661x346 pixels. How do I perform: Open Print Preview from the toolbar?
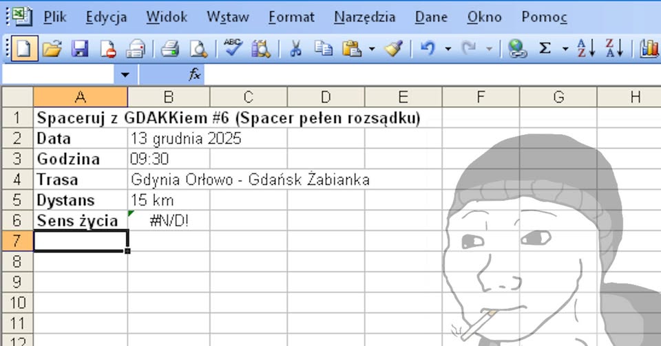pos(198,48)
